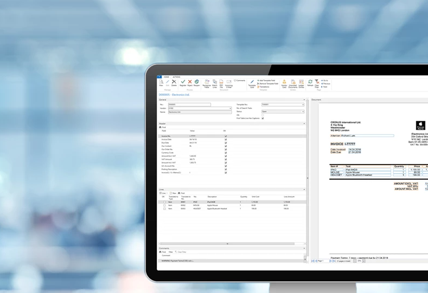
Task: Toggle OK checkbox for VAT Amount row
Action: (x=226, y=159)
